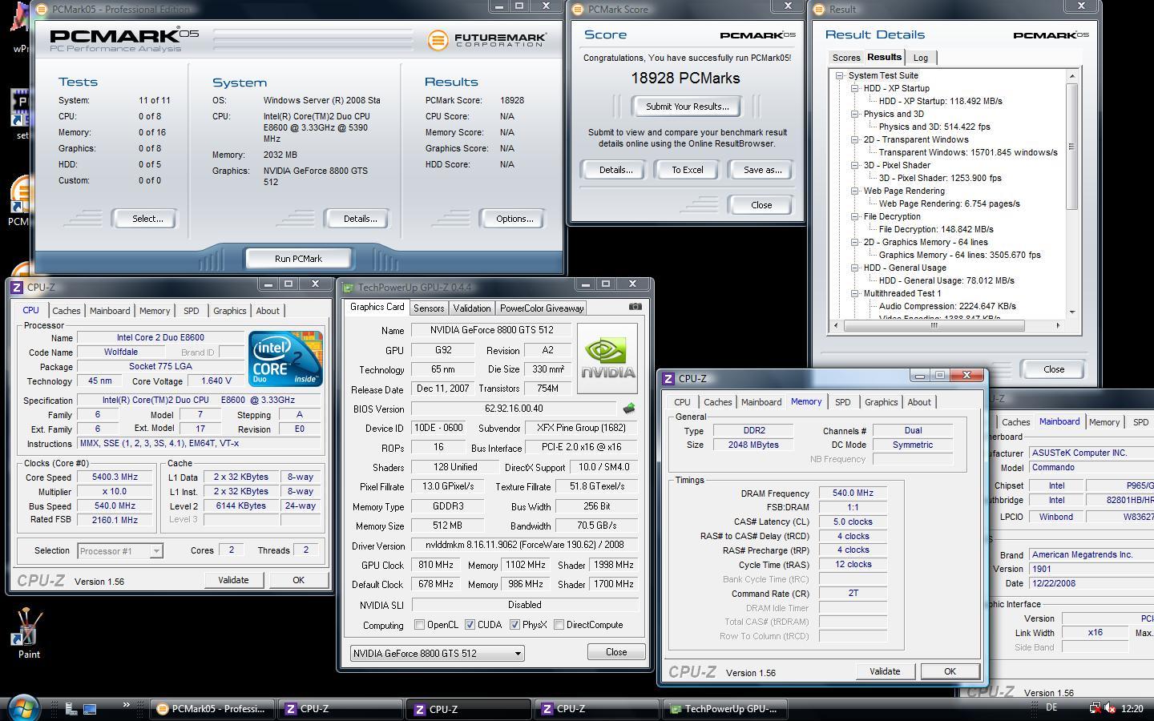Click Submit Your Results button

point(687,107)
